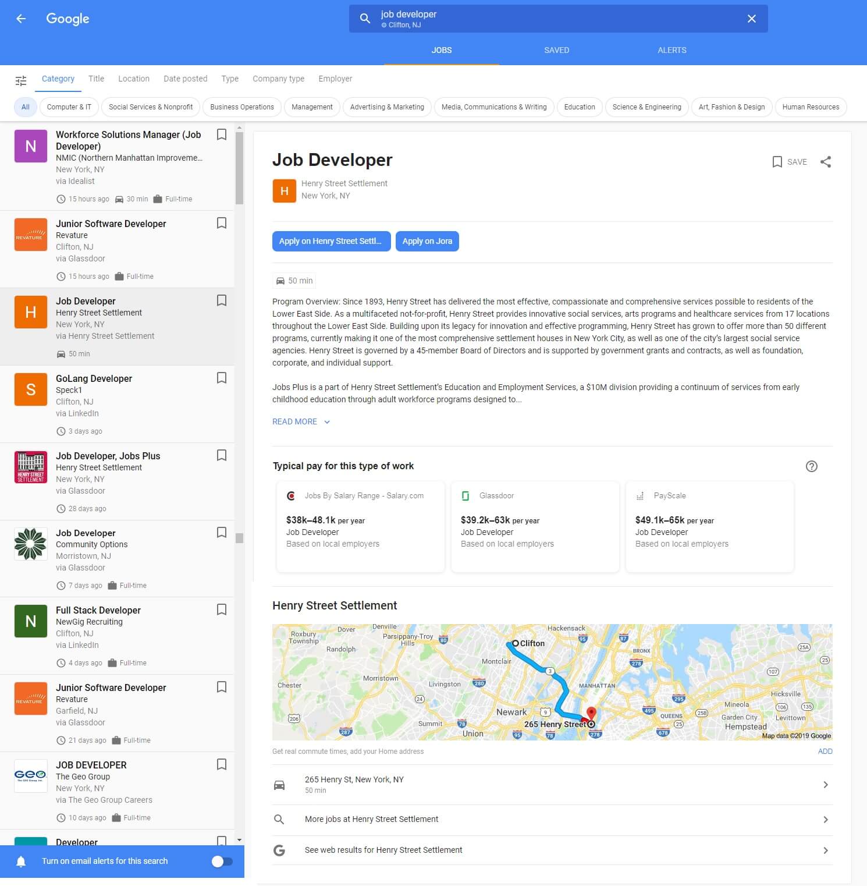Viewport: 867px width, 886px height.
Task: Click the commute route map
Action: coord(552,682)
